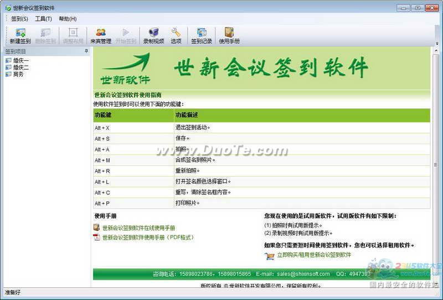Click the 签到项目 panel title
443x300 pixels.
point(16,51)
